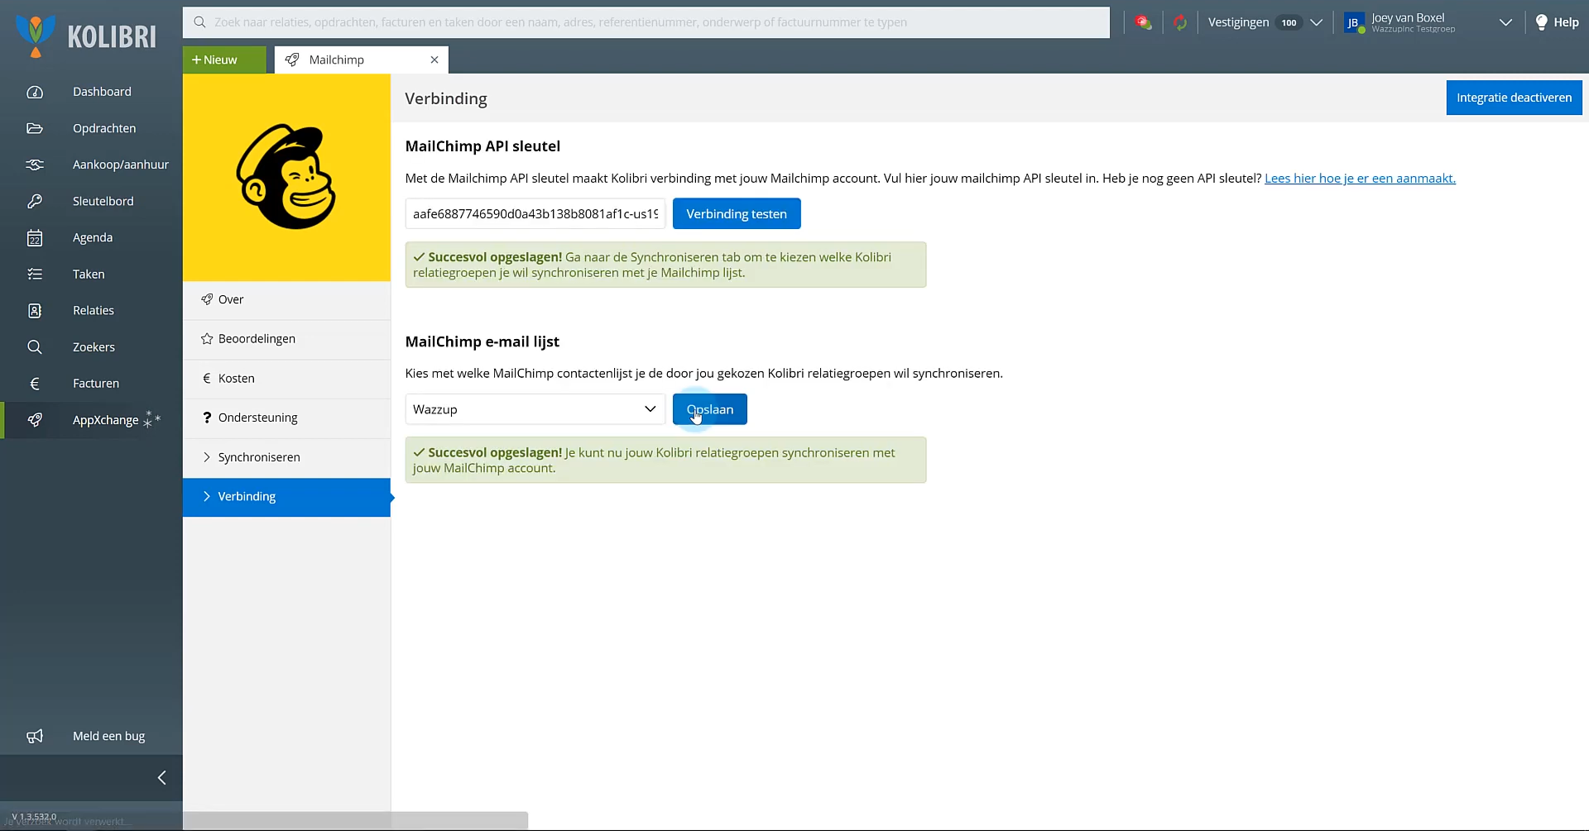Open Aankoop/aanhuur handshake icon

(35, 165)
